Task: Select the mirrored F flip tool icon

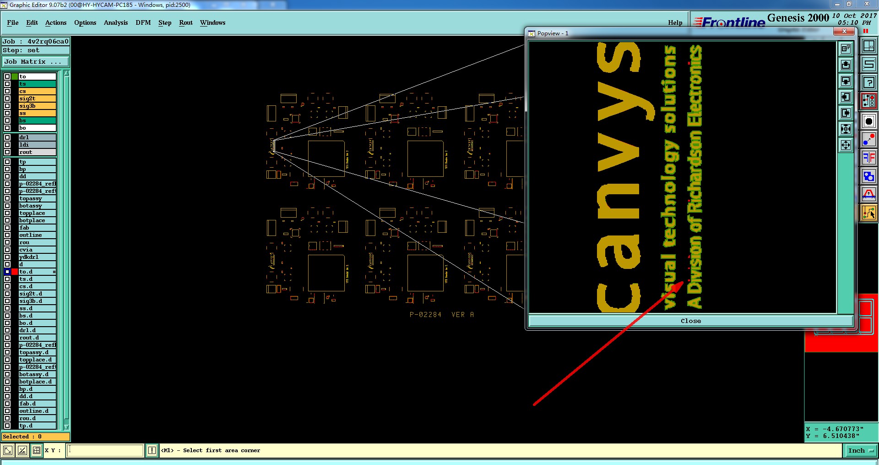Action: point(869,158)
